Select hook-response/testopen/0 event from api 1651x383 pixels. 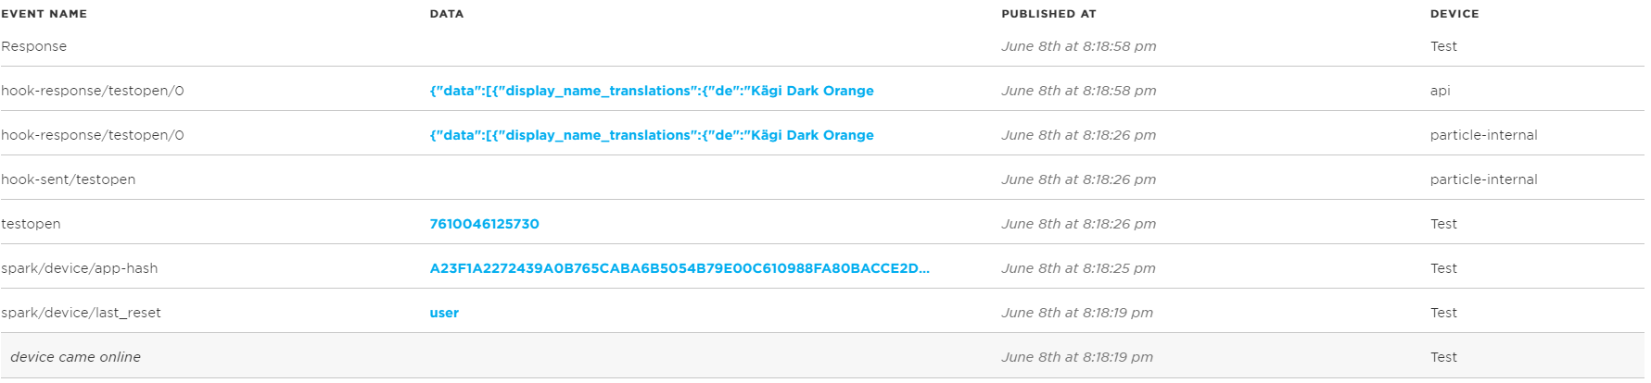pyautogui.click(x=93, y=91)
